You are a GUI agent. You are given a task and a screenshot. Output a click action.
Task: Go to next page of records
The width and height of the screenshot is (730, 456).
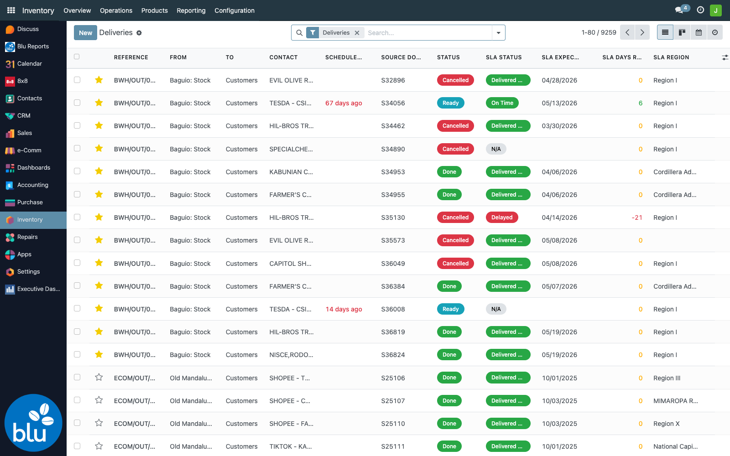pos(642,32)
